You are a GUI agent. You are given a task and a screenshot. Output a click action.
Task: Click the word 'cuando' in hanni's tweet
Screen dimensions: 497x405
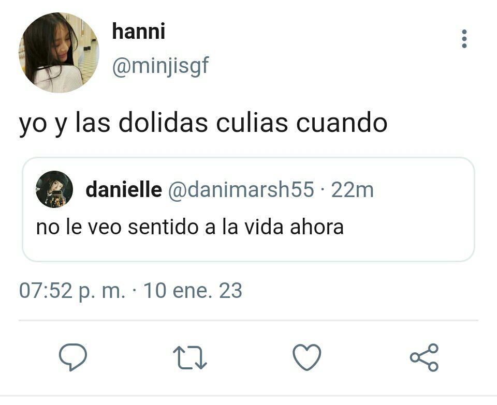pyautogui.click(x=342, y=123)
